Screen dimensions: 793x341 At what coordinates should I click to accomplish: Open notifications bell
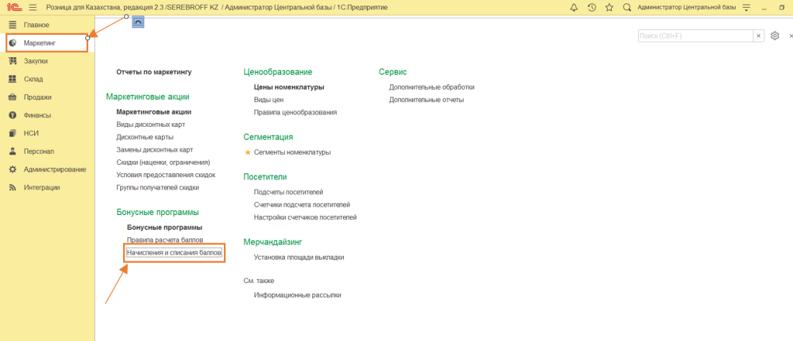(x=574, y=7)
